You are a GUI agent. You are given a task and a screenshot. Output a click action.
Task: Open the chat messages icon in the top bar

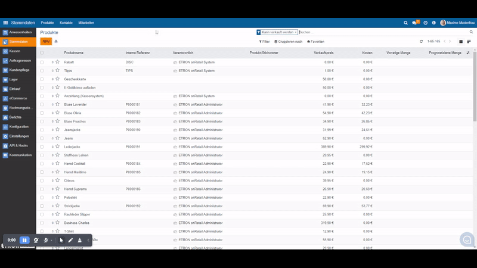tap(415, 23)
